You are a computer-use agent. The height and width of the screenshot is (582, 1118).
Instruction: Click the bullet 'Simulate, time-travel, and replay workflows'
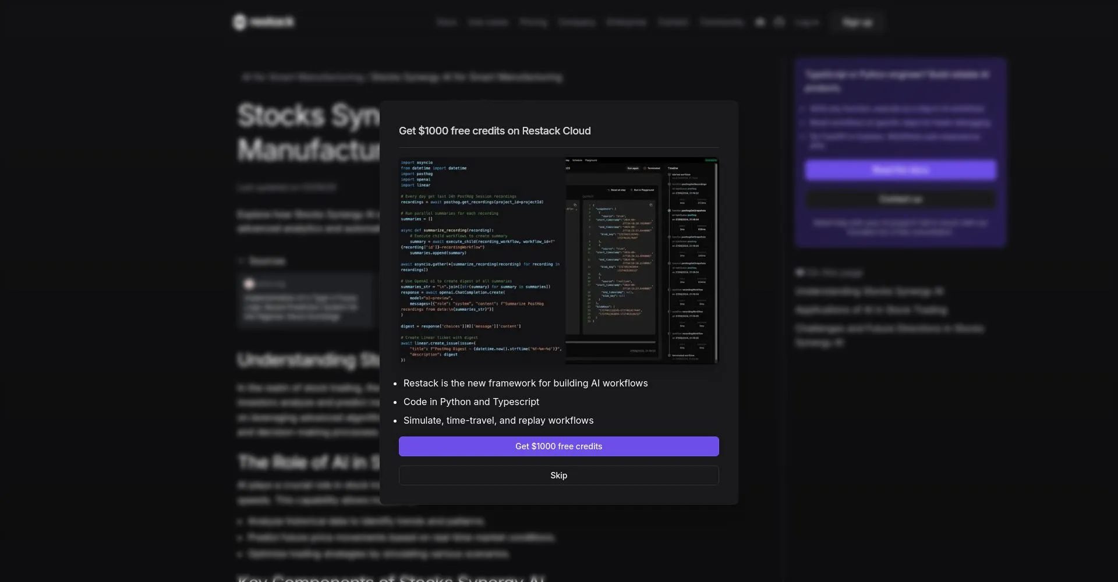(498, 420)
